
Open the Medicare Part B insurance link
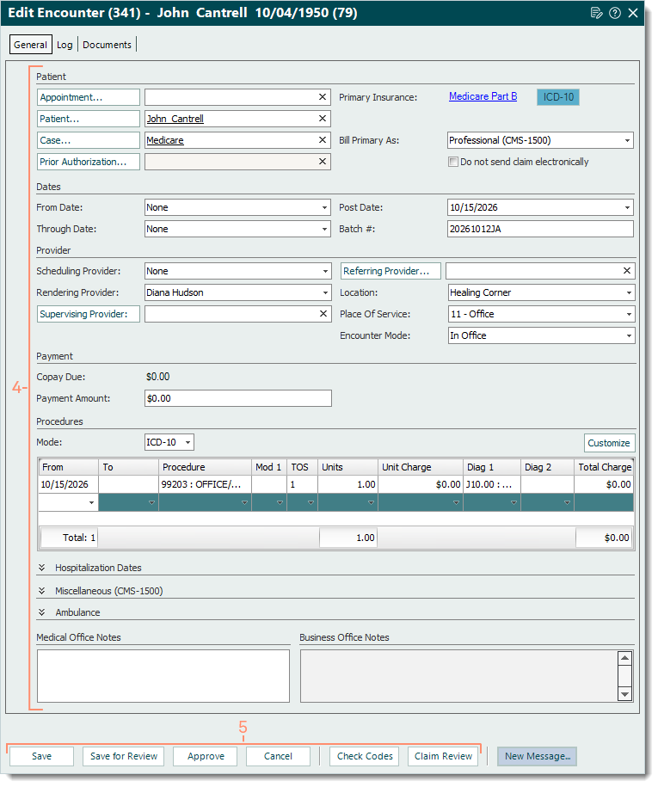tap(483, 96)
